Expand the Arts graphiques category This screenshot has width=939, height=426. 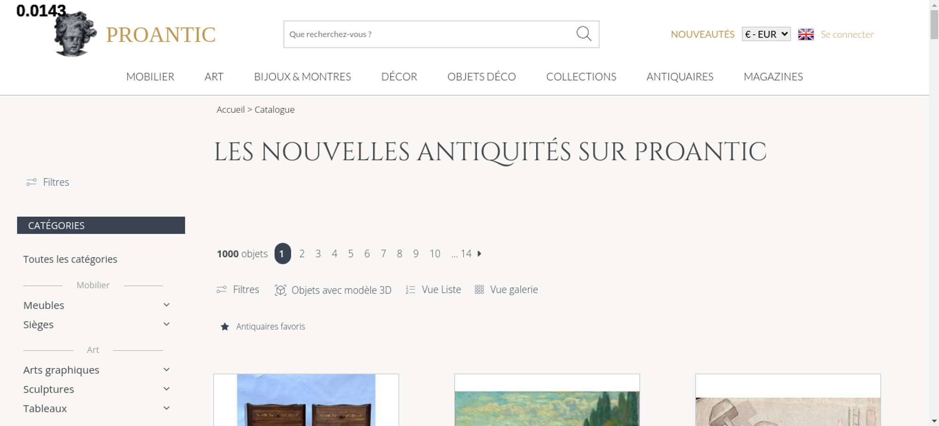click(x=166, y=370)
